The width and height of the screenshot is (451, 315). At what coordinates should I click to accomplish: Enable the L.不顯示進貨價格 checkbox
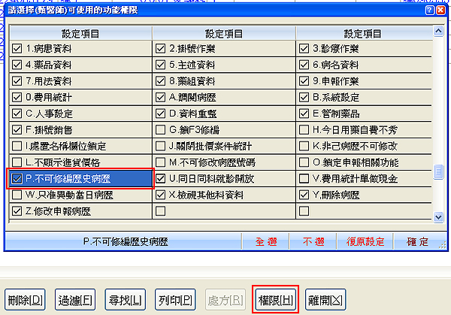coord(19,162)
